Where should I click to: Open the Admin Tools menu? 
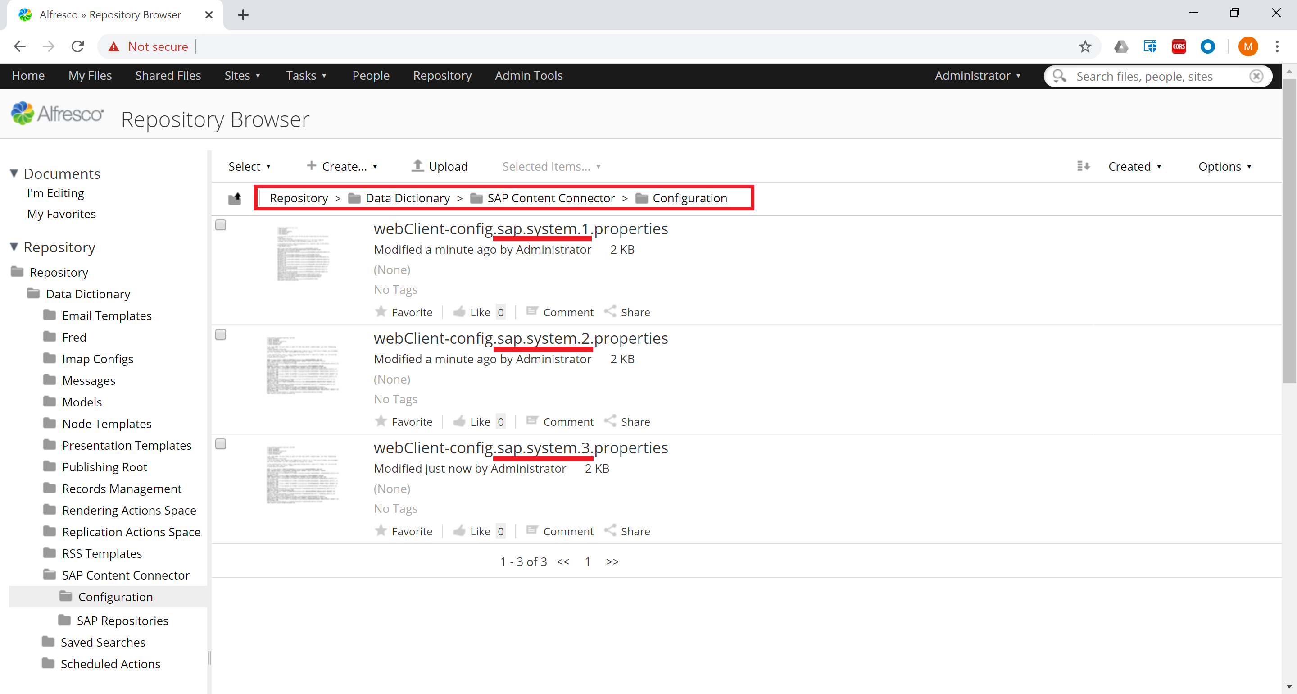pos(528,76)
